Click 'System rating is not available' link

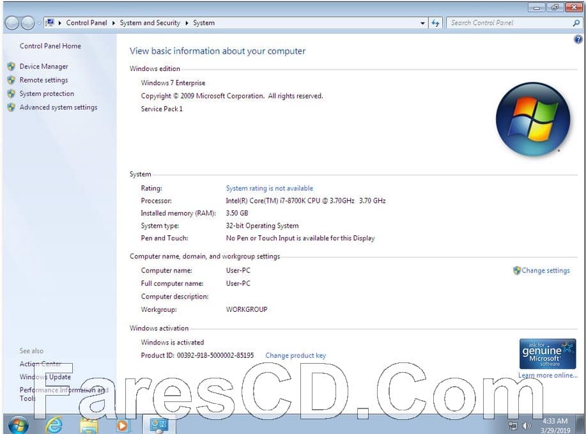(270, 189)
